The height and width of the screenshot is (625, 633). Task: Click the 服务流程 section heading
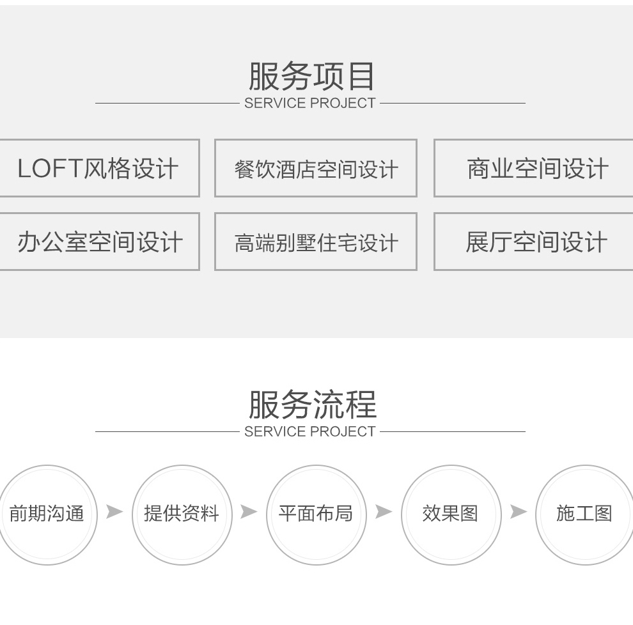click(x=313, y=405)
